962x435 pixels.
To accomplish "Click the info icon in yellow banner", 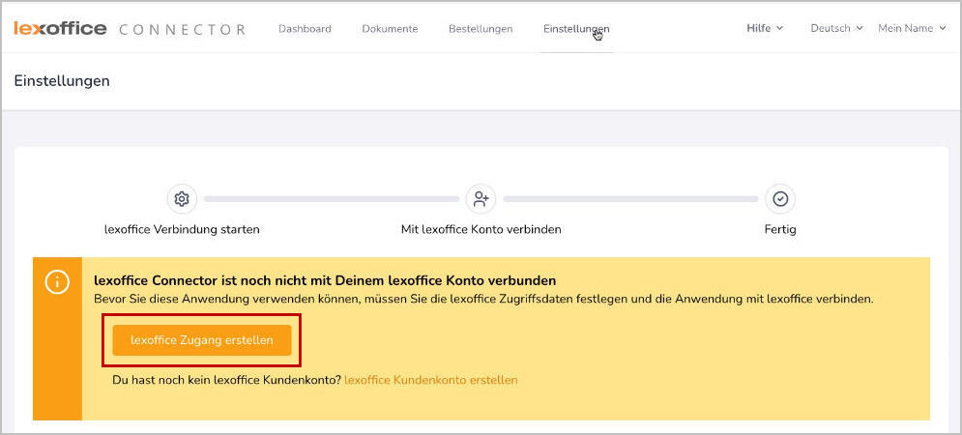I will tap(57, 283).
